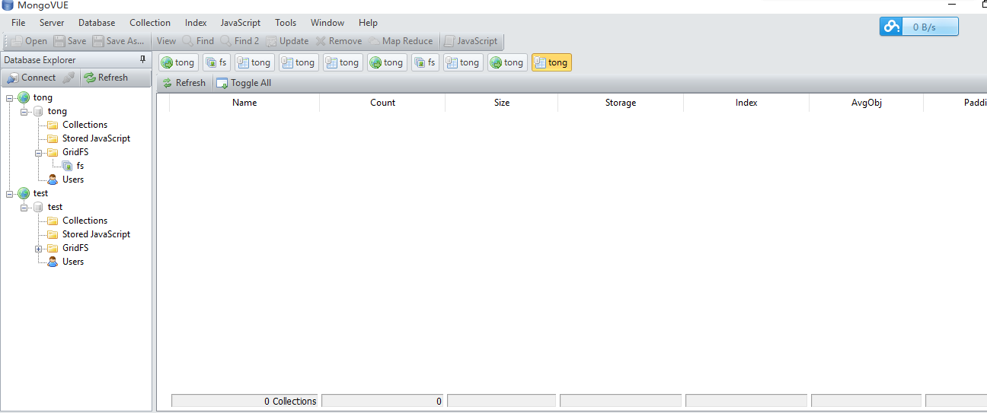Open the JavaScript menu in menu bar
Screen dimensions: 987x413
(241, 23)
